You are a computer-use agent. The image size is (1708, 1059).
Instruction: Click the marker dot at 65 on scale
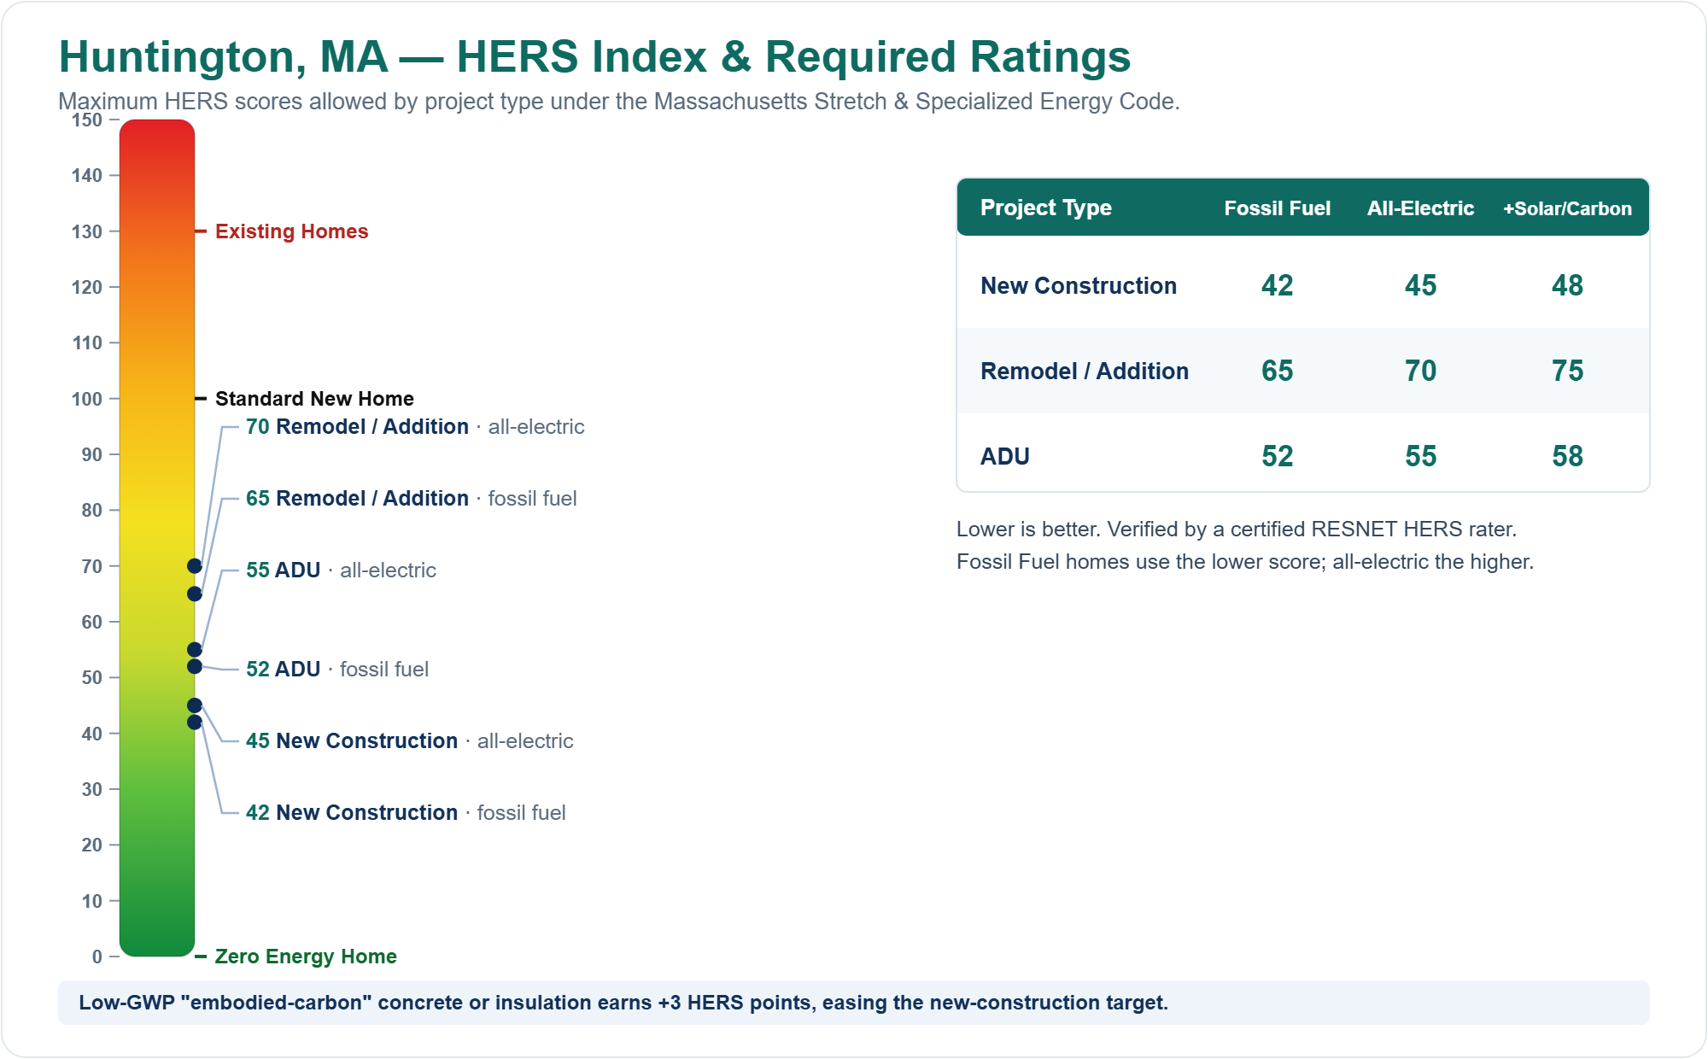pos(195,594)
